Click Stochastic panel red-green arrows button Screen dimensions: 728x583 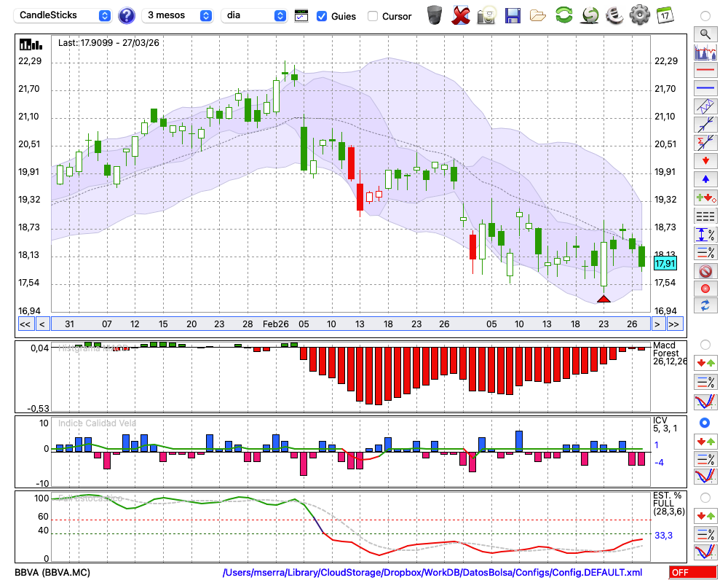pyautogui.click(x=705, y=515)
